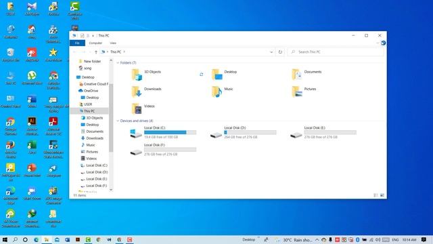Viewport: 433px width, 244px height.
Task: Click the Local Disk (D:) usage bar
Action: coord(250,133)
